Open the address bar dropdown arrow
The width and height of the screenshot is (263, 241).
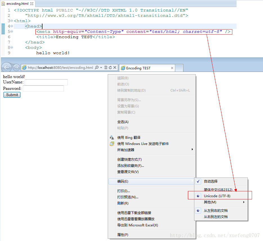[101, 67]
